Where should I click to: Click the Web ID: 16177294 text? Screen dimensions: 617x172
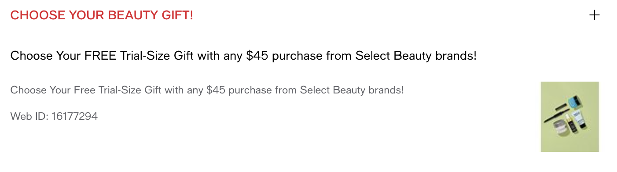pos(54,116)
